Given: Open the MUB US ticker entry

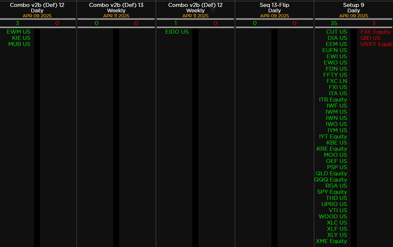Looking at the screenshot, I should (x=19, y=44).
